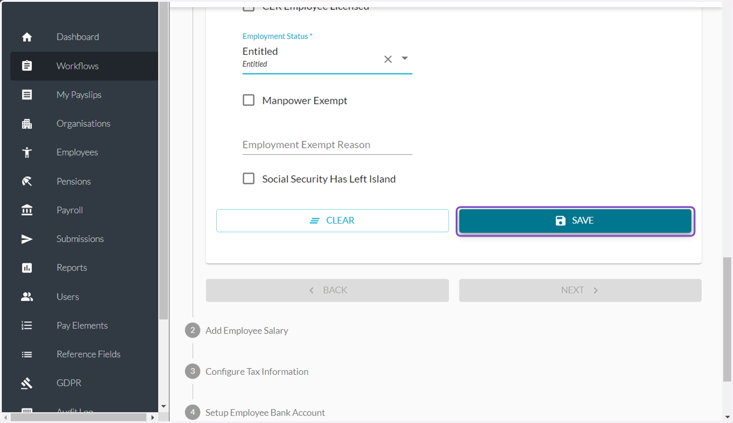Image resolution: width=733 pixels, height=423 pixels.
Task: Click the Organisations building icon
Action: click(27, 124)
